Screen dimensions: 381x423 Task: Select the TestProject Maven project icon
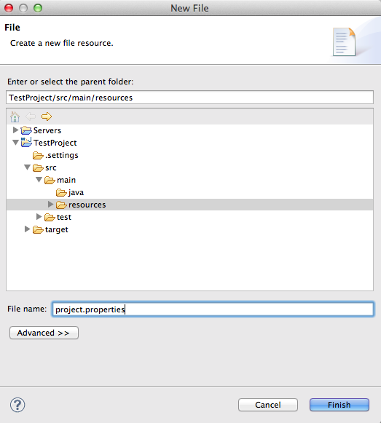pos(26,143)
